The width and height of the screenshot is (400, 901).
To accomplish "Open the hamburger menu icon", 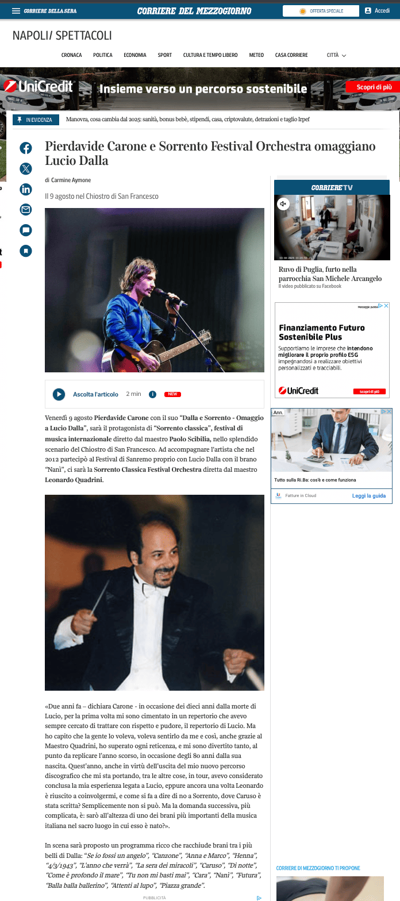I will [16, 11].
